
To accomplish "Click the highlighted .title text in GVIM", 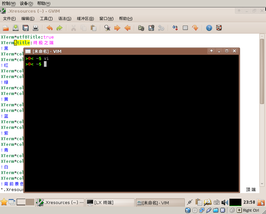I will pyautogui.click(x=22, y=43).
